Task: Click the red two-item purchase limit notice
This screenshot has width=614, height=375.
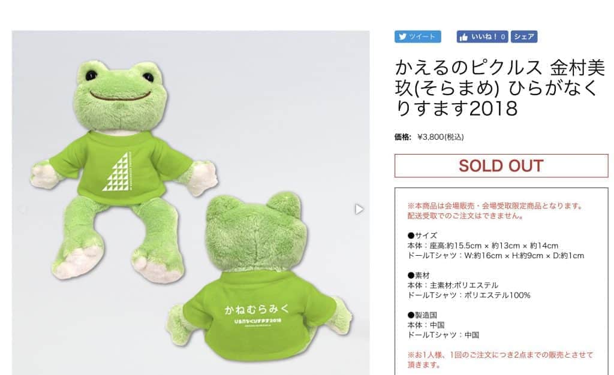Action: coord(501,360)
